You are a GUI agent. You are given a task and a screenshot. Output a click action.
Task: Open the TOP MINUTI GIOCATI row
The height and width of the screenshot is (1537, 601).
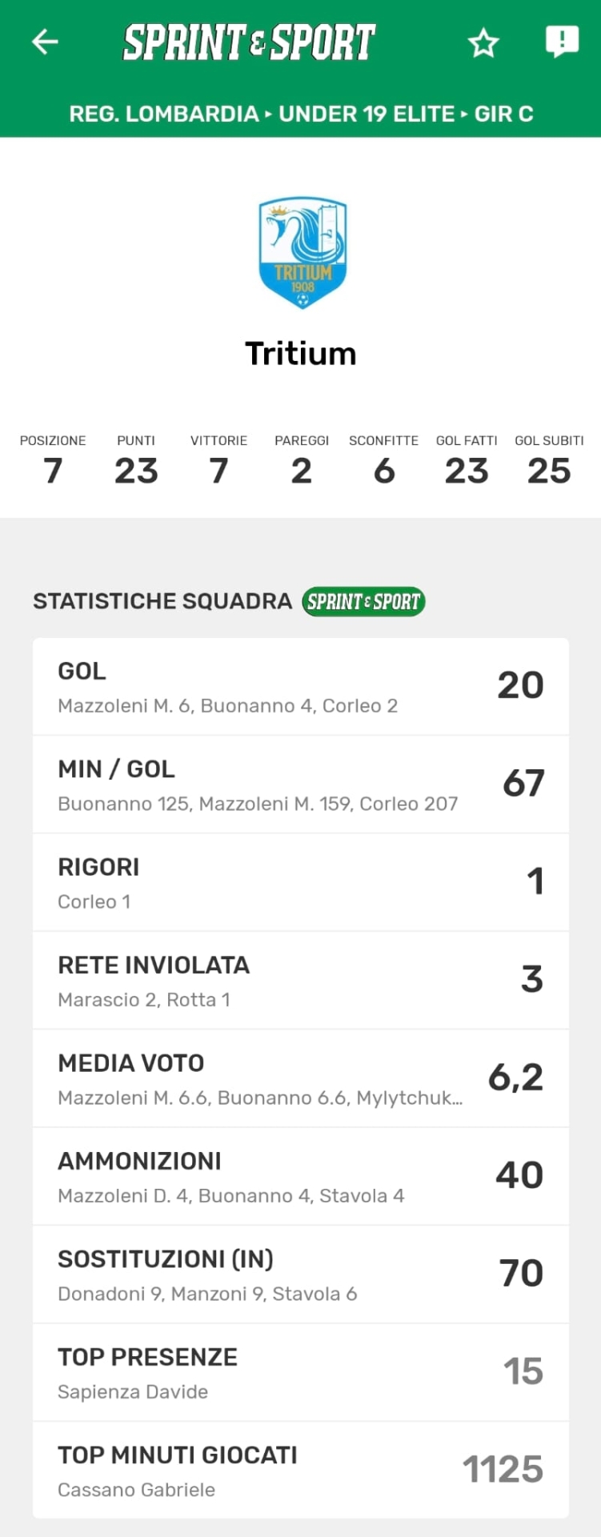pyautogui.click(x=301, y=1471)
